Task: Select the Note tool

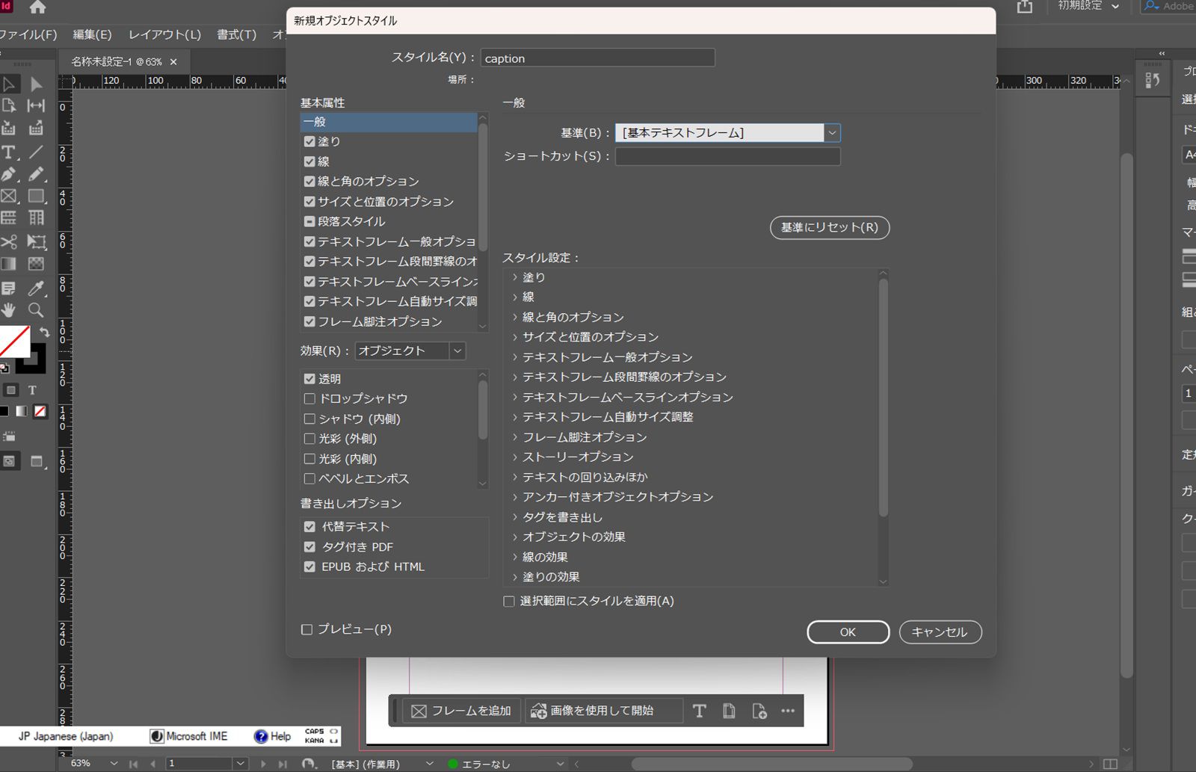Action: coord(10,288)
